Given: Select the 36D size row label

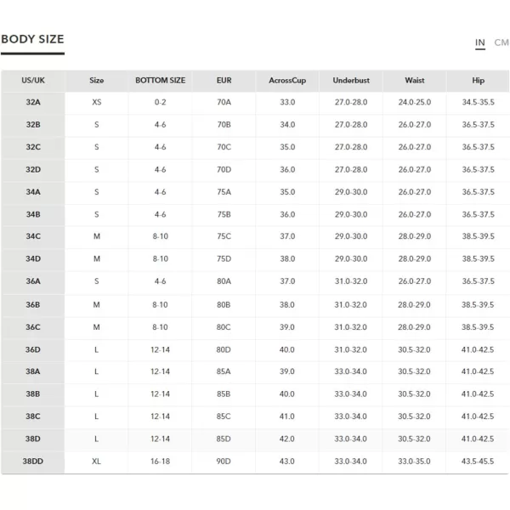Looking at the screenshot, I should 33,349.
